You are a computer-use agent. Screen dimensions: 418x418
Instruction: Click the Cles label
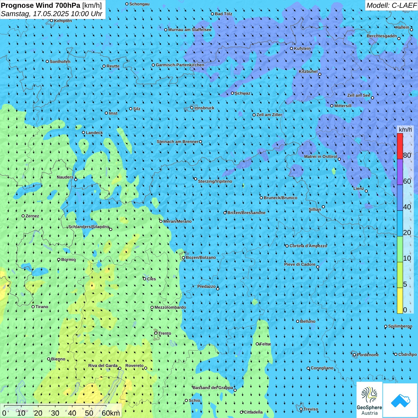[x=151, y=279]
